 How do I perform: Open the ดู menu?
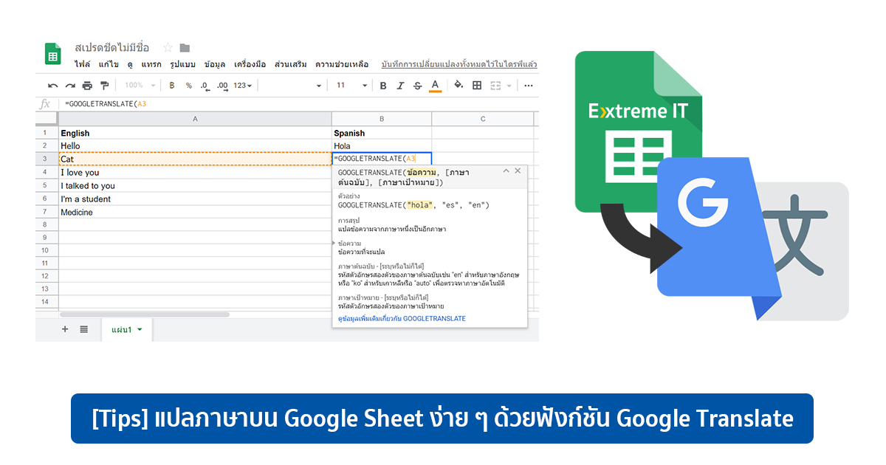click(130, 64)
